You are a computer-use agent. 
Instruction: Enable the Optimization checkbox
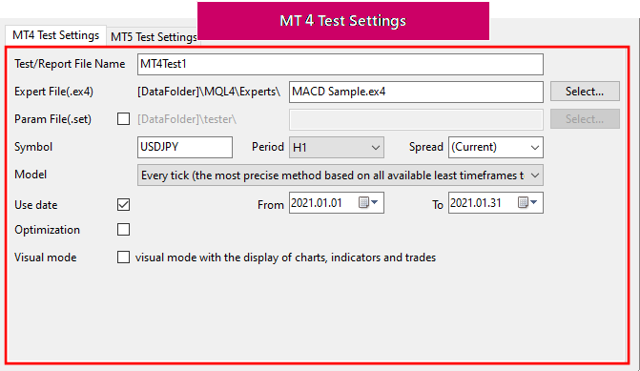tap(123, 230)
